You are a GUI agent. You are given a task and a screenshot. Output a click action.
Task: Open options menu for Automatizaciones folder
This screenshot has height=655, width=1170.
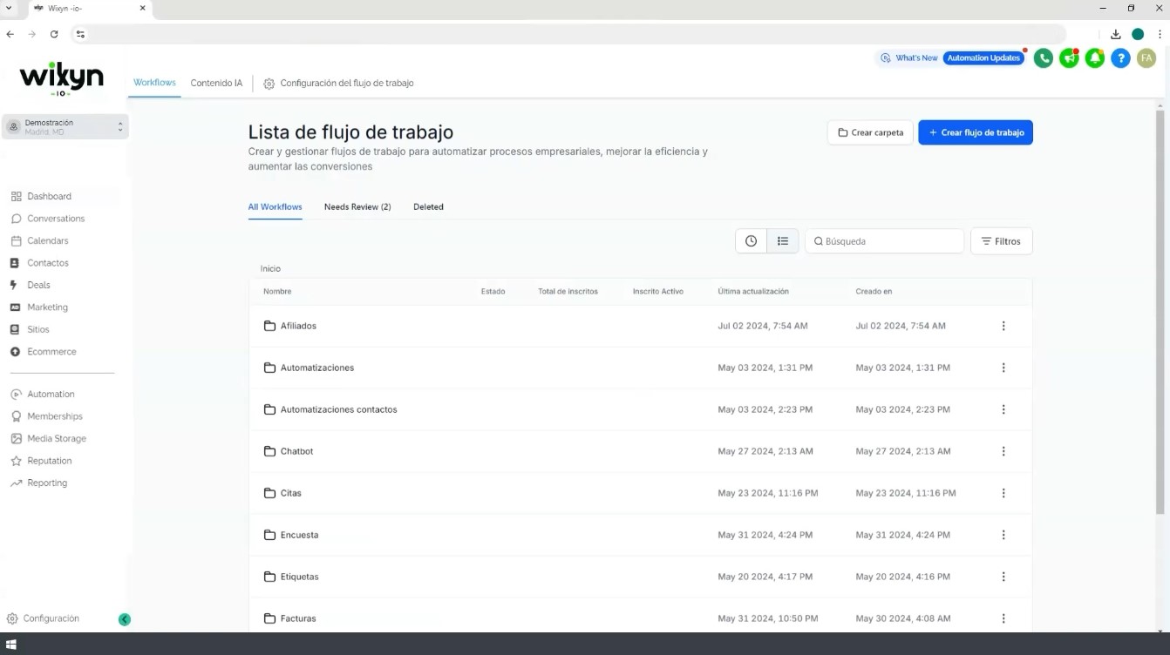click(1003, 368)
